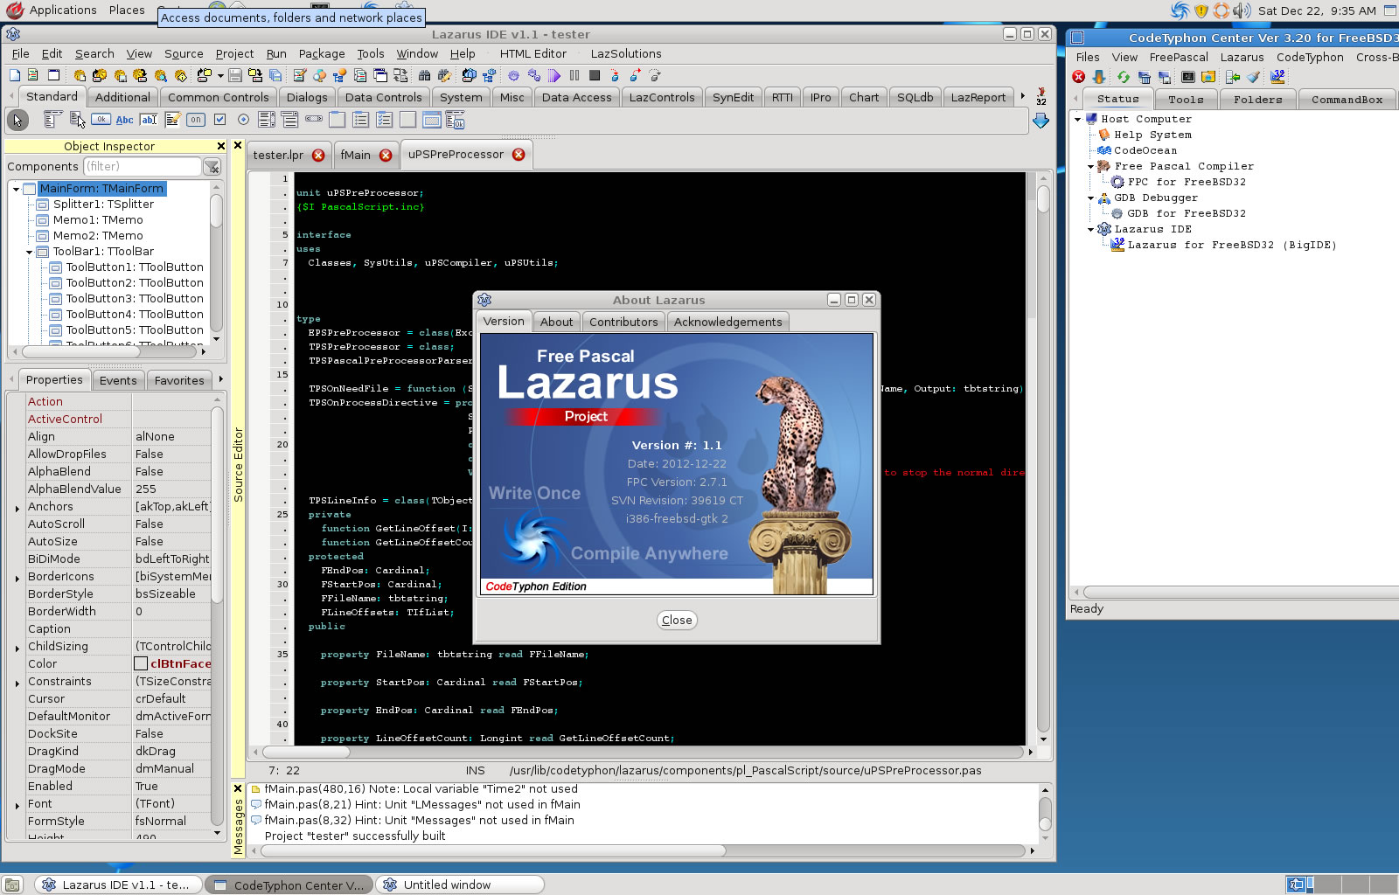
Task: Toggle the component filter button in Object Inspector
Action: coord(212,166)
